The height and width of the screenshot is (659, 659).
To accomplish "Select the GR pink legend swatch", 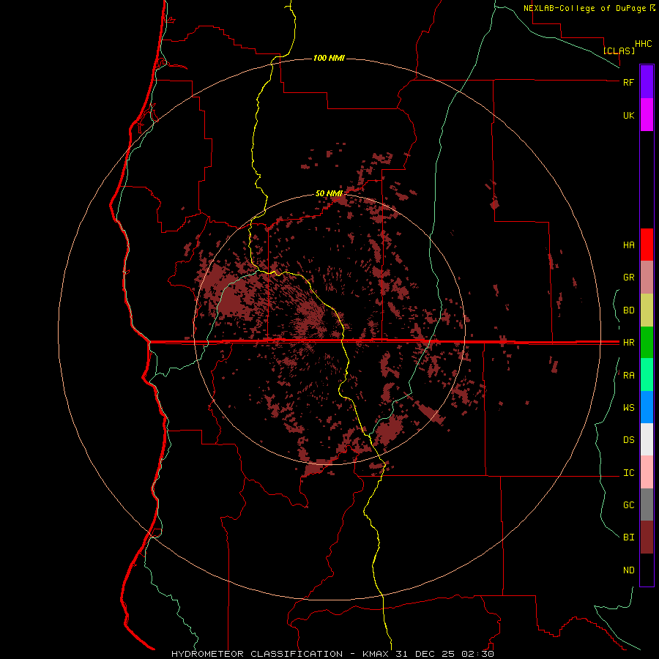I will pyautogui.click(x=647, y=278).
